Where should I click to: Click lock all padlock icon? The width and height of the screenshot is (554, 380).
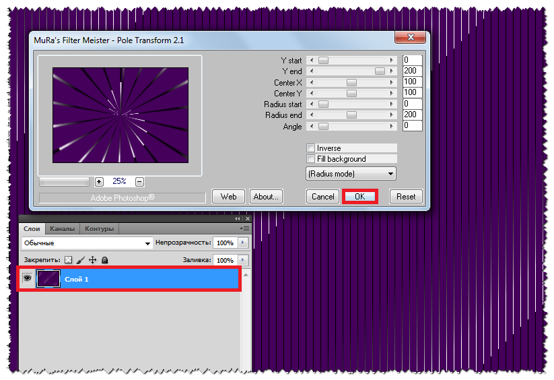tap(104, 260)
